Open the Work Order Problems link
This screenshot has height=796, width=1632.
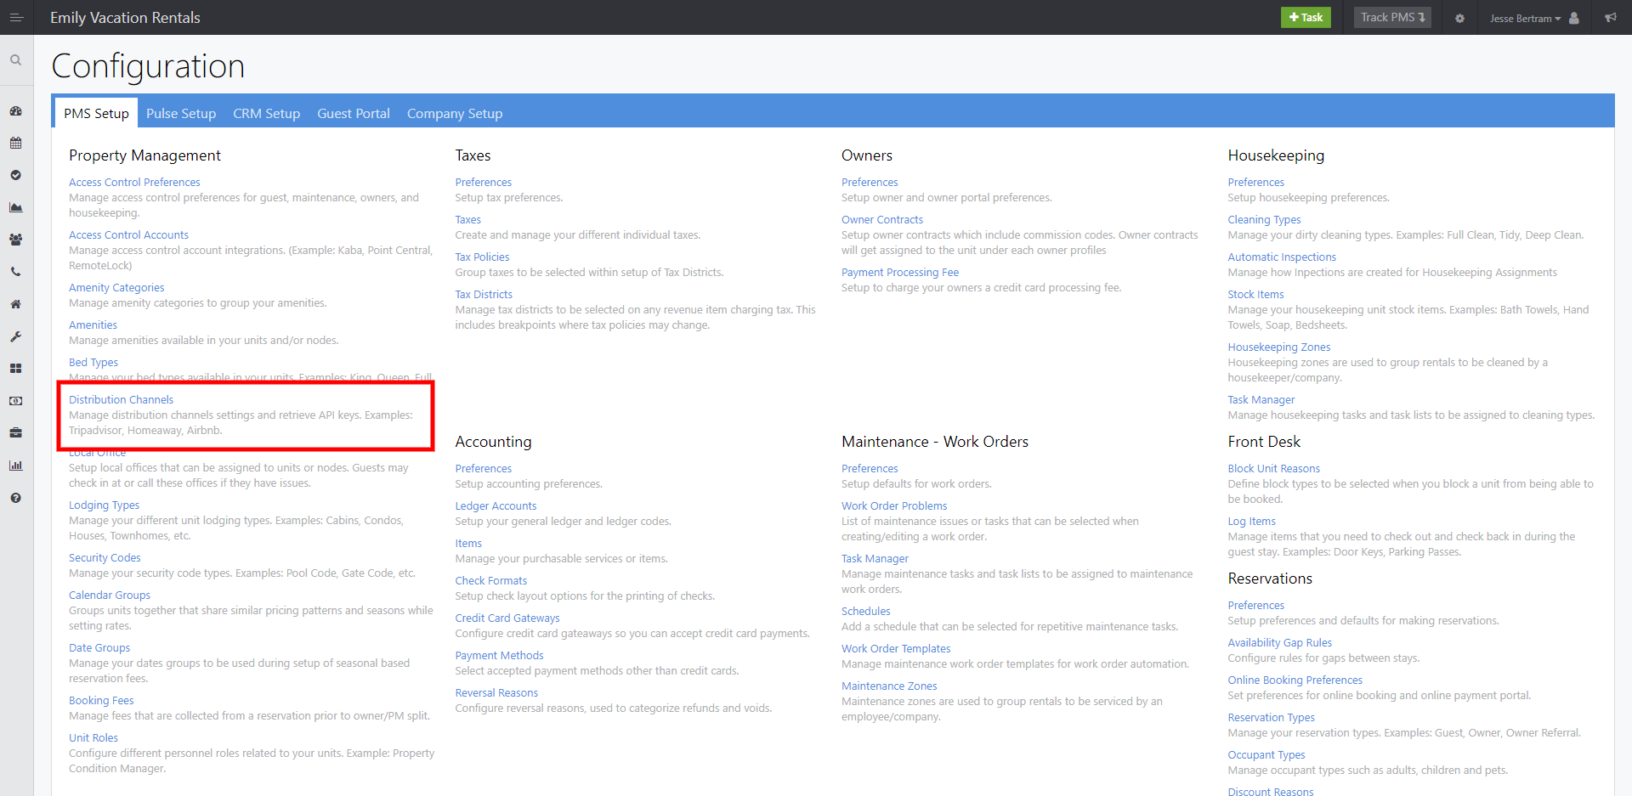894,505
